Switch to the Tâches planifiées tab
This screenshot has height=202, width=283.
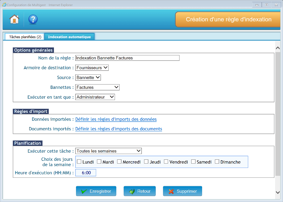25,37
